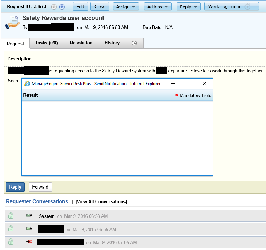
Task: Click the request document icon beside title
Action: point(12,22)
